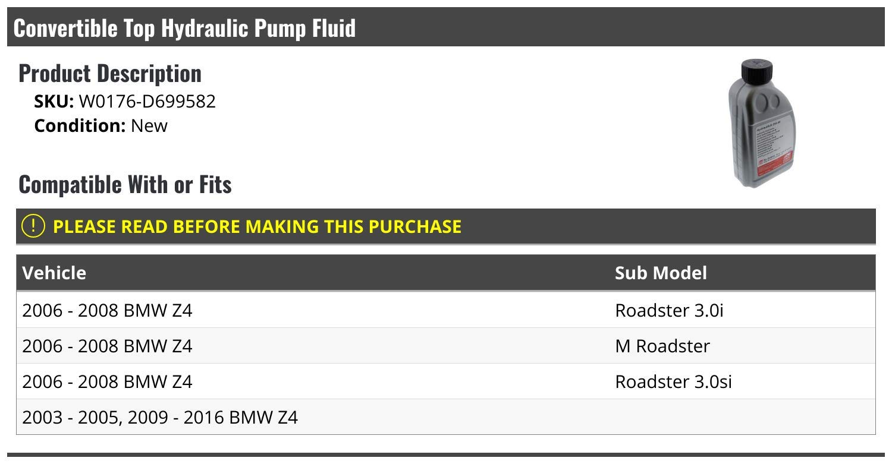Click the yellow exclamation warning icon
Viewport: 892px width, 464px height.
tap(33, 226)
